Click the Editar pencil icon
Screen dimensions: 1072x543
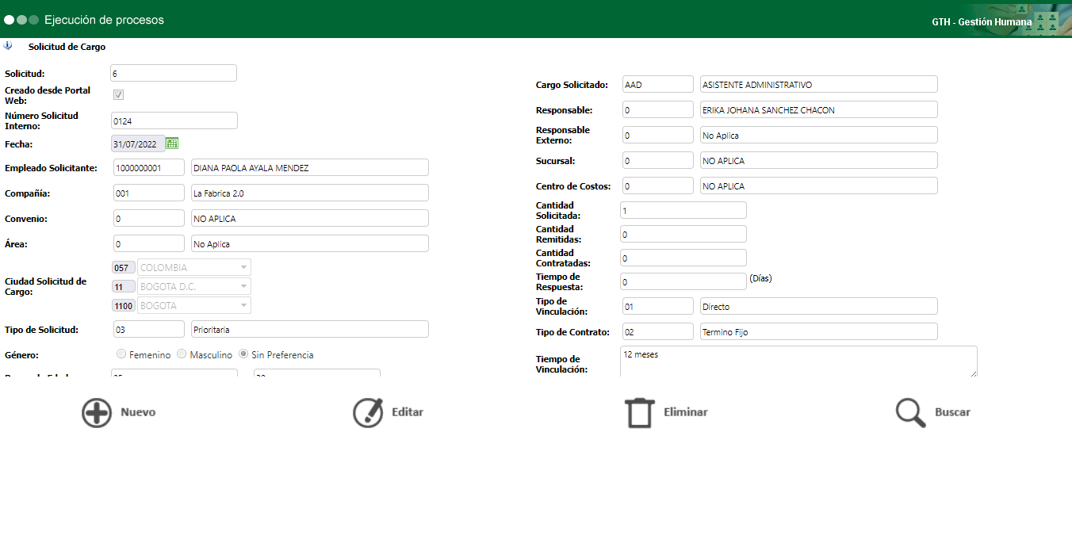tap(368, 412)
